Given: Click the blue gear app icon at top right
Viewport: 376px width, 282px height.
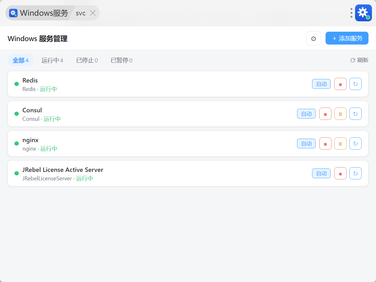Looking at the screenshot, I should pos(363,13).
